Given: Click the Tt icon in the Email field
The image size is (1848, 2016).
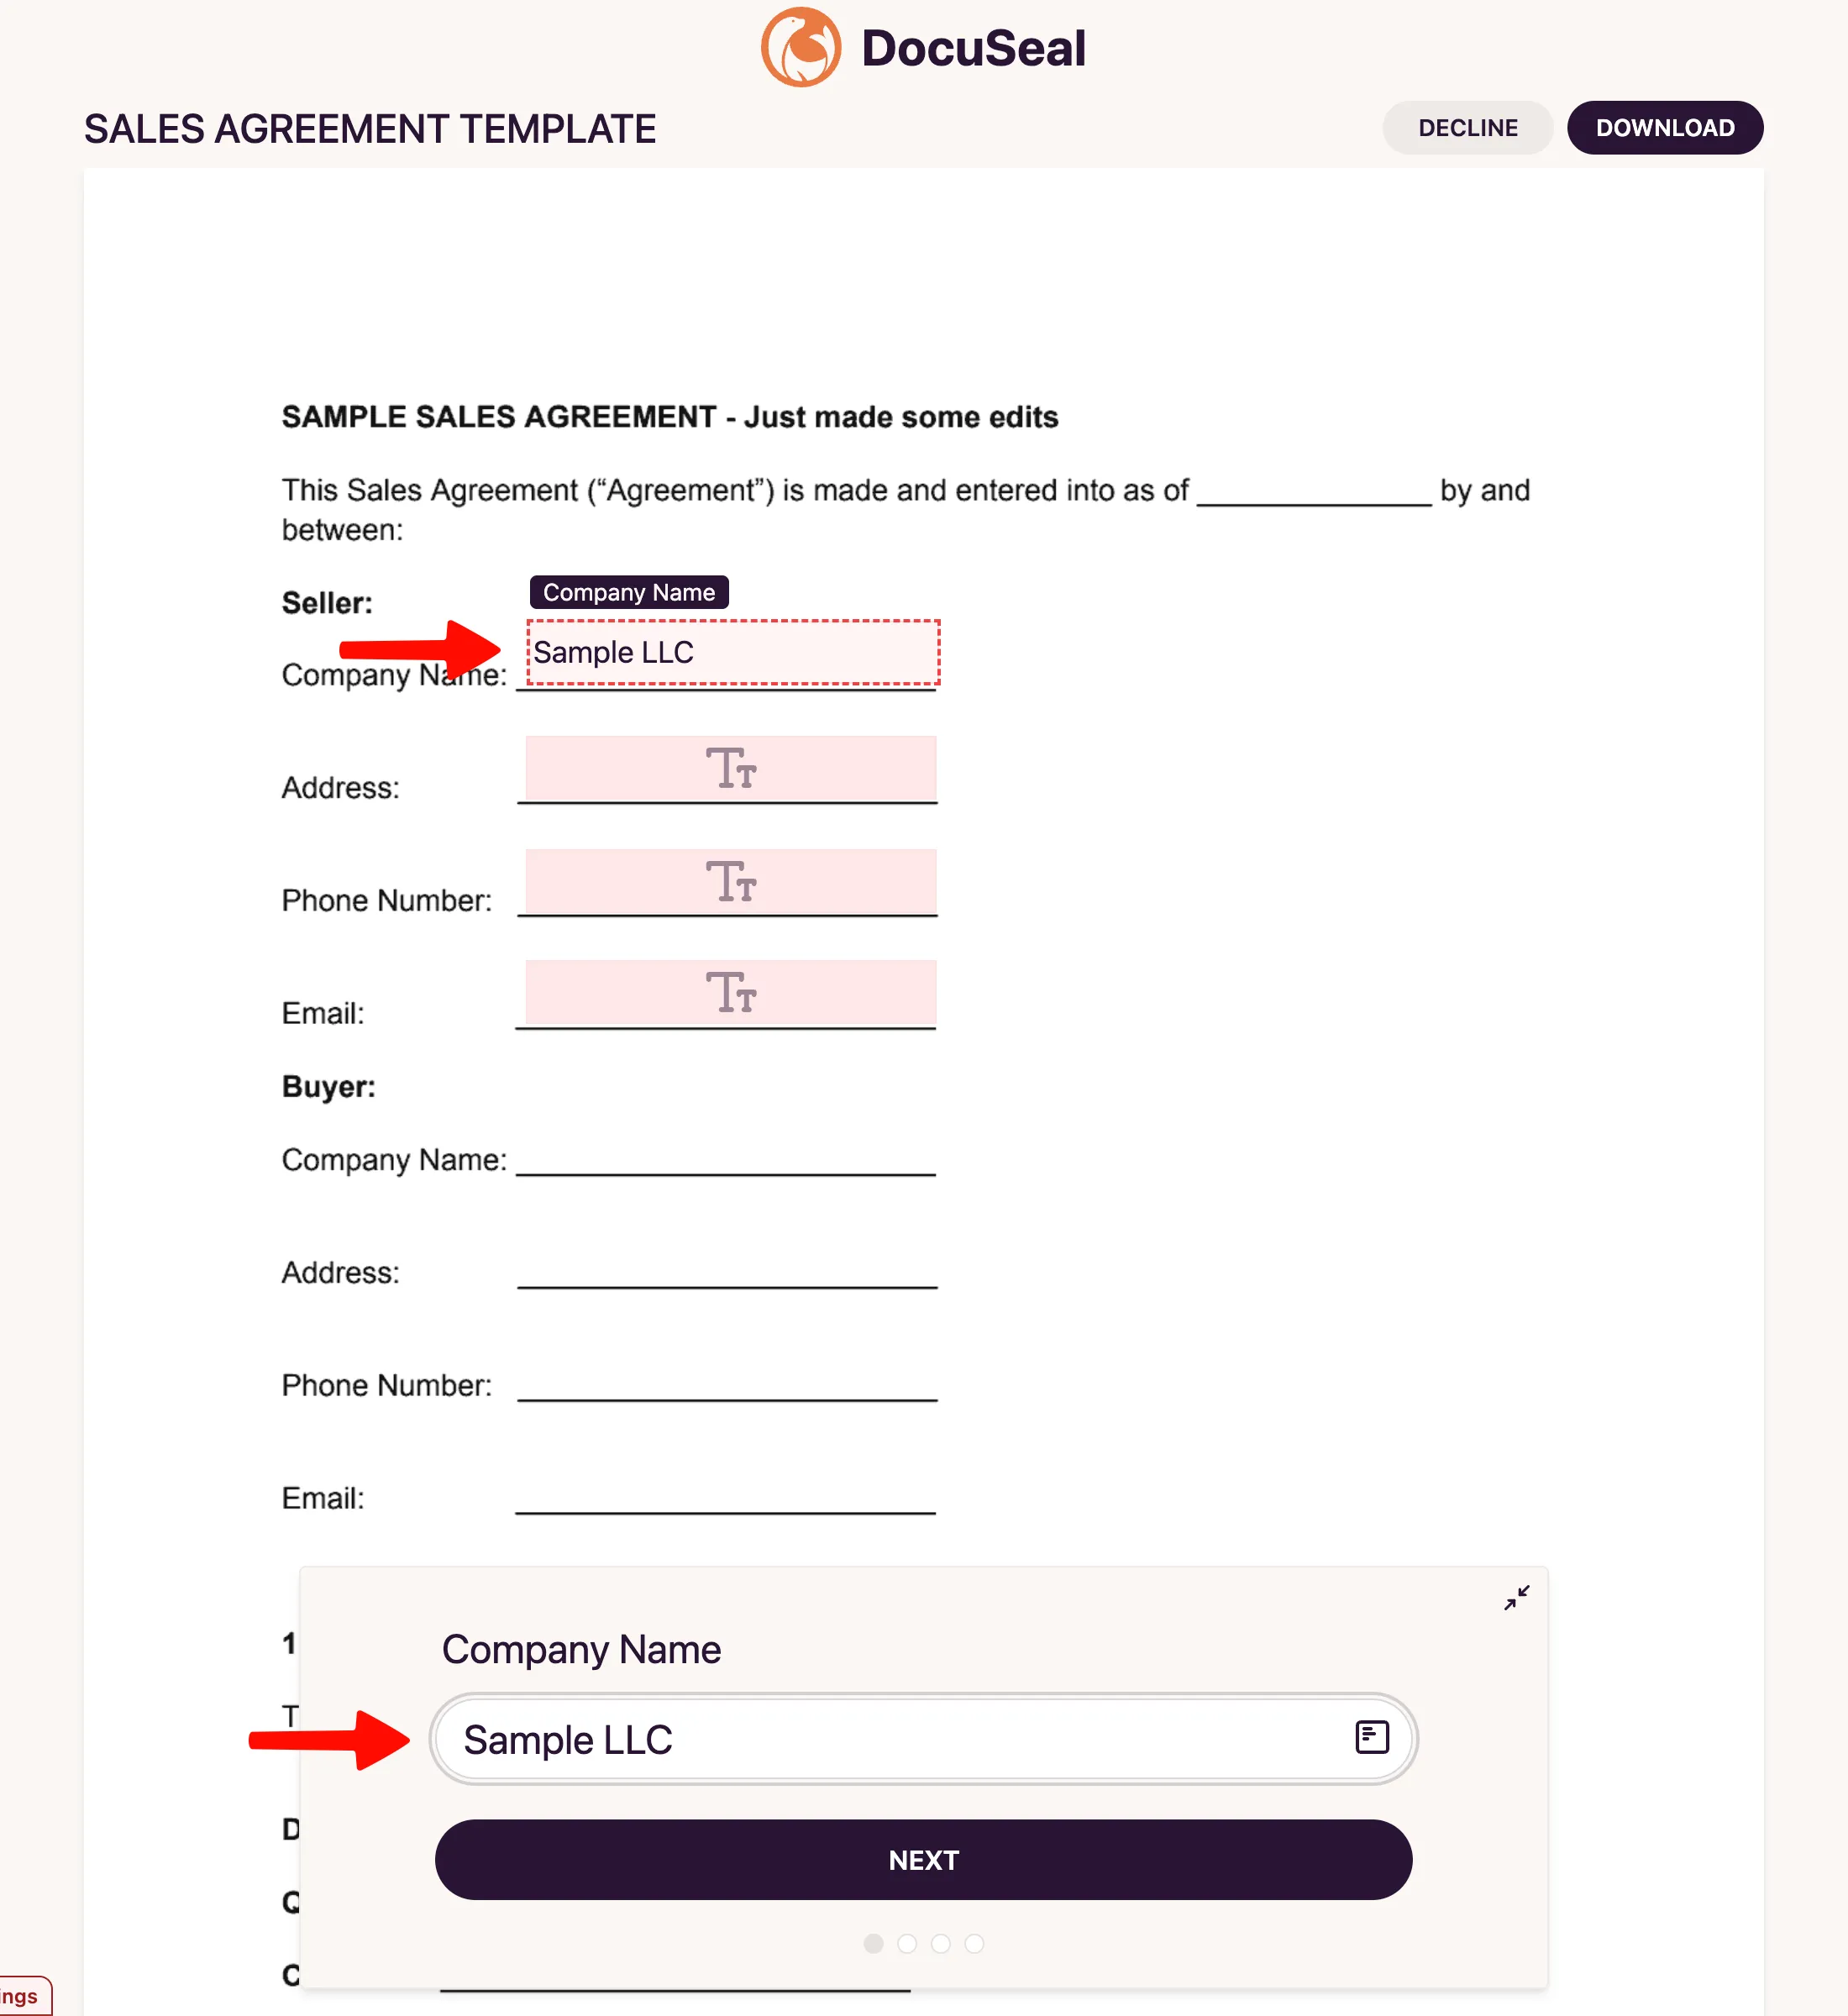Looking at the screenshot, I should [729, 993].
